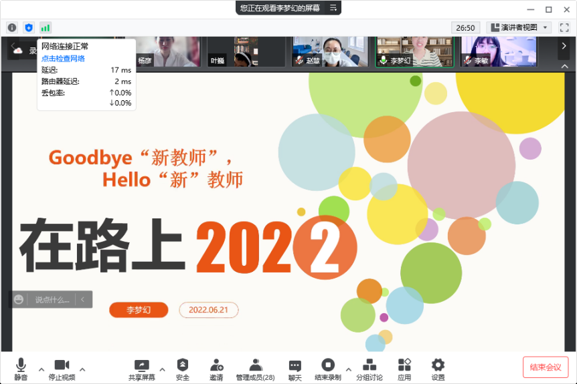Select 杨彦 participant video thumbnail
This screenshot has height=384, width=577.
tap(168, 51)
